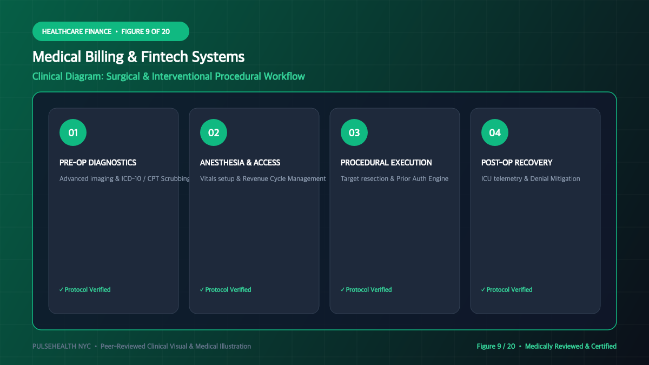This screenshot has width=649, height=365.
Task: Select the PROCEDURAL EXECUTION heading
Action: [386, 162]
